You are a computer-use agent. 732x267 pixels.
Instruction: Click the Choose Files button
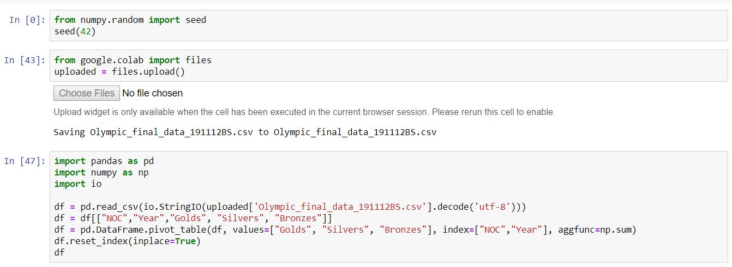87,93
